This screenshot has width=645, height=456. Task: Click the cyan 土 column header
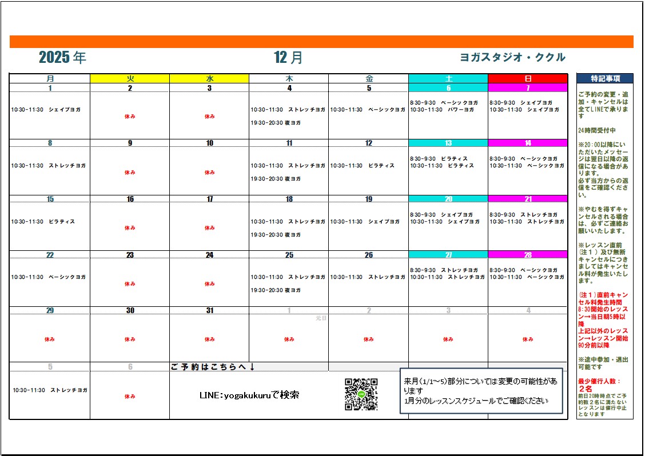pyautogui.click(x=448, y=78)
